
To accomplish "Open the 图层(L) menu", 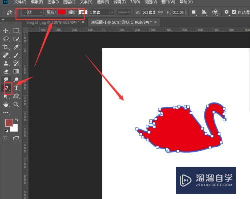I will click(69, 2).
